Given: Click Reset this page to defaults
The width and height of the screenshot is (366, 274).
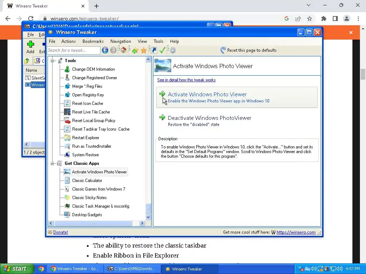Looking at the screenshot, I should pos(248,50).
